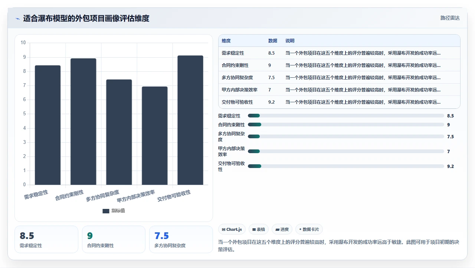Select the 表格 chip

(259, 229)
